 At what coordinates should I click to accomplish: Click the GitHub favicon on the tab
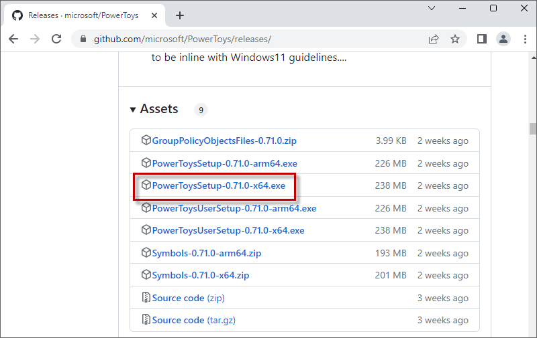coord(17,15)
